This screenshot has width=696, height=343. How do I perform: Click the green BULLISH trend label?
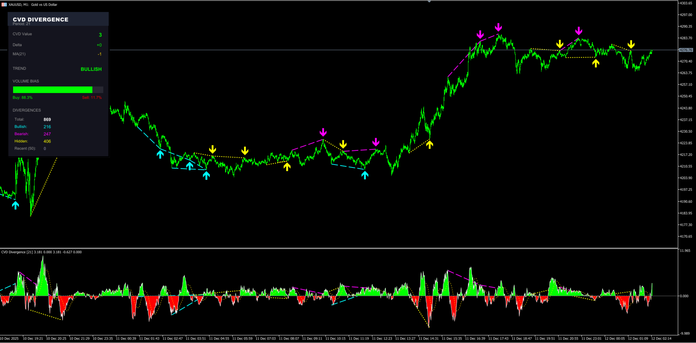pyautogui.click(x=91, y=69)
